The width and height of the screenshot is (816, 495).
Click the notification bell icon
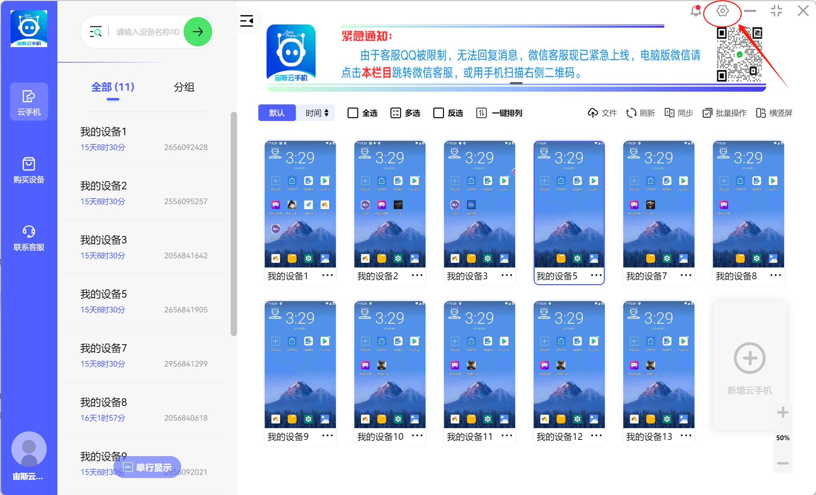pos(696,11)
